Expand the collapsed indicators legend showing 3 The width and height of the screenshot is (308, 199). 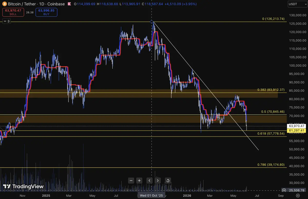tap(7, 21)
